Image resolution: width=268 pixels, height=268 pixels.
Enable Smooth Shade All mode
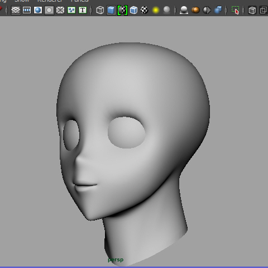[x=111, y=10]
